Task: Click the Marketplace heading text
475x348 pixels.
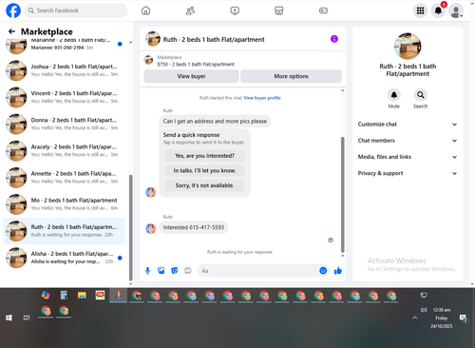Action: (47, 31)
